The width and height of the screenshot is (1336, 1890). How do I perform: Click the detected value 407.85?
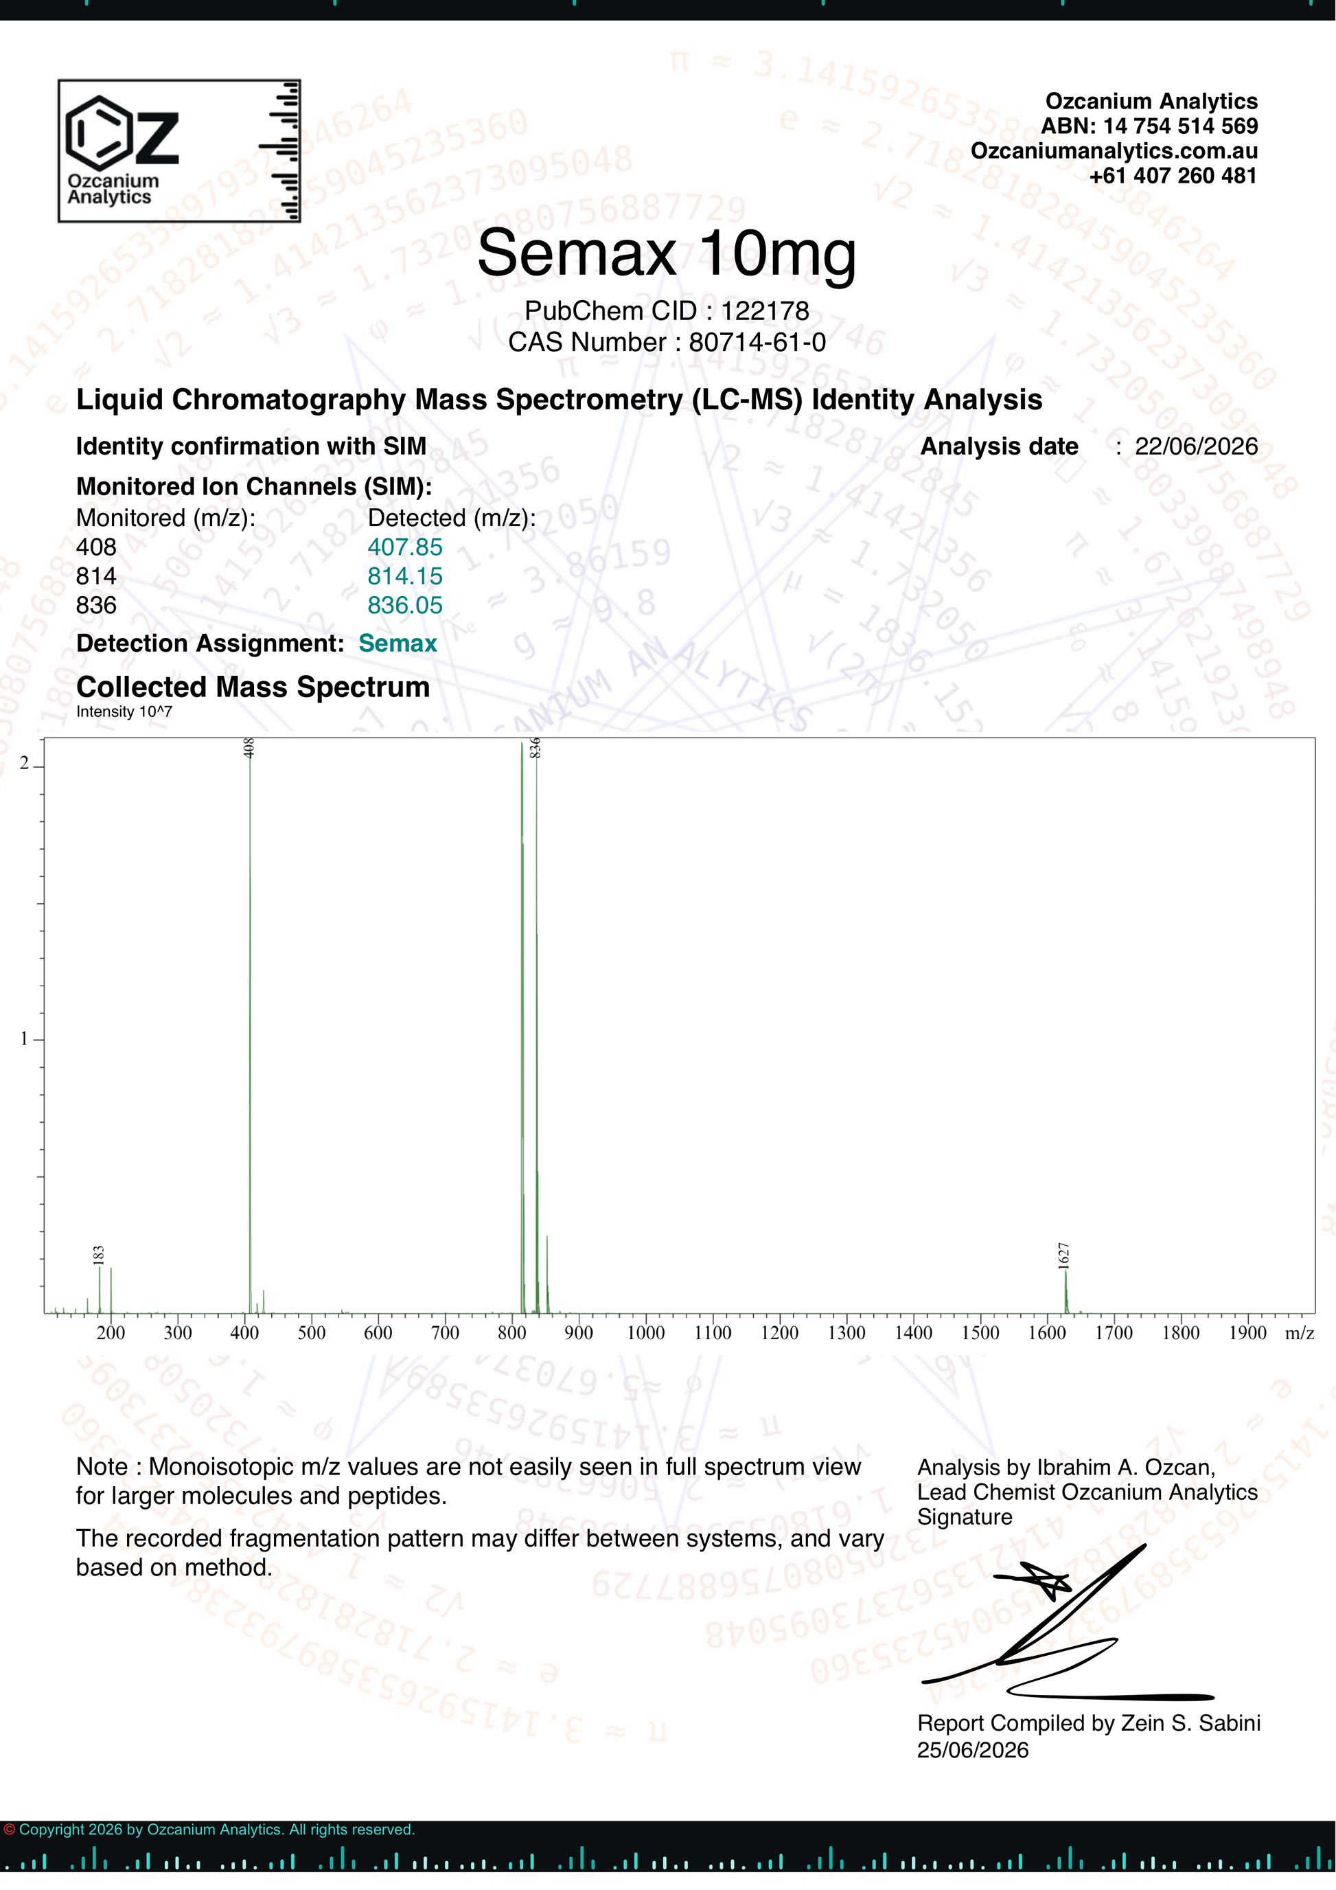coord(405,547)
